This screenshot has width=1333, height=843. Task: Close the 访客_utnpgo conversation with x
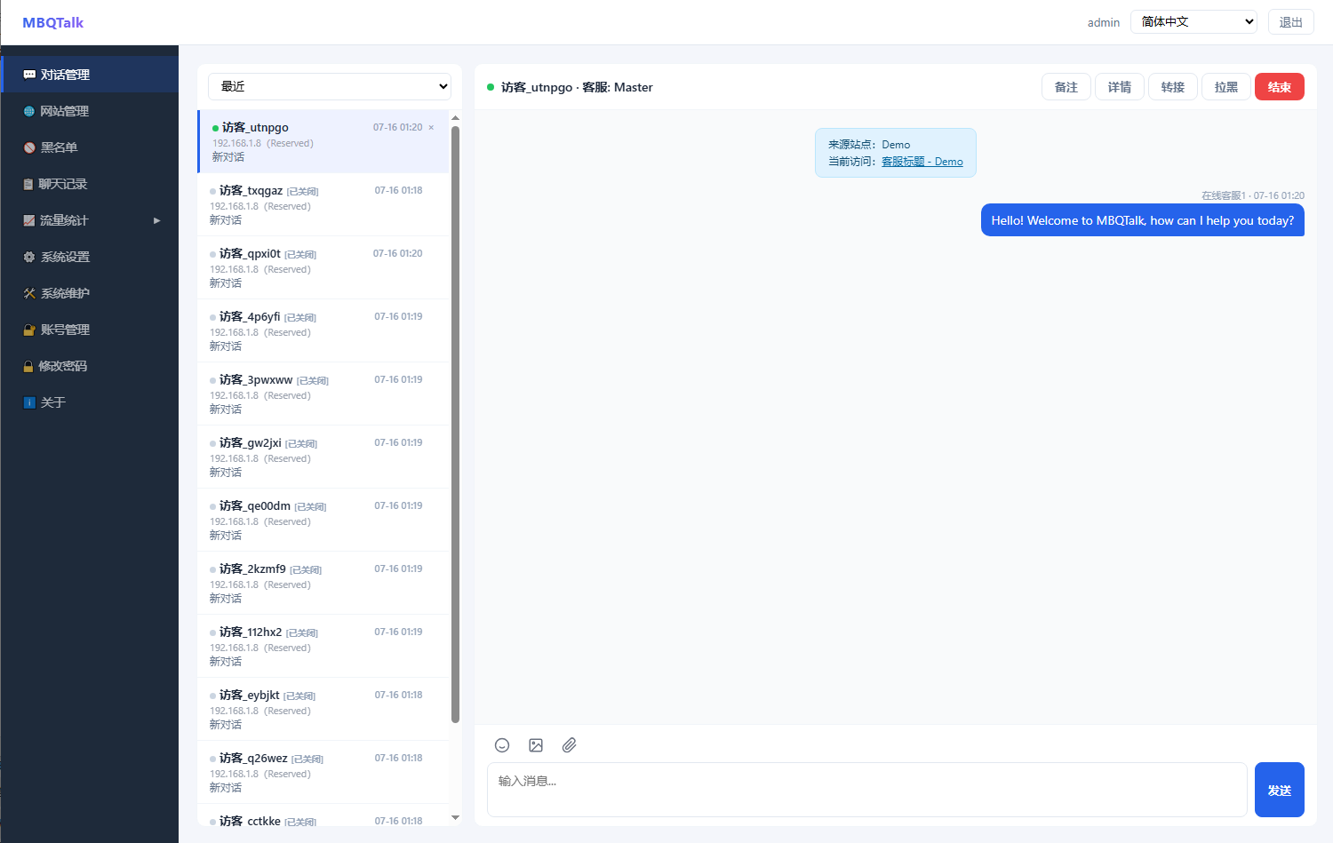(432, 128)
